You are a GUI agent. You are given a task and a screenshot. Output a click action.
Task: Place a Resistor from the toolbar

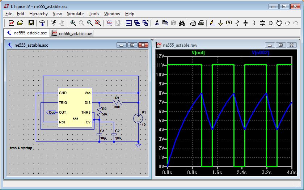click(237, 23)
